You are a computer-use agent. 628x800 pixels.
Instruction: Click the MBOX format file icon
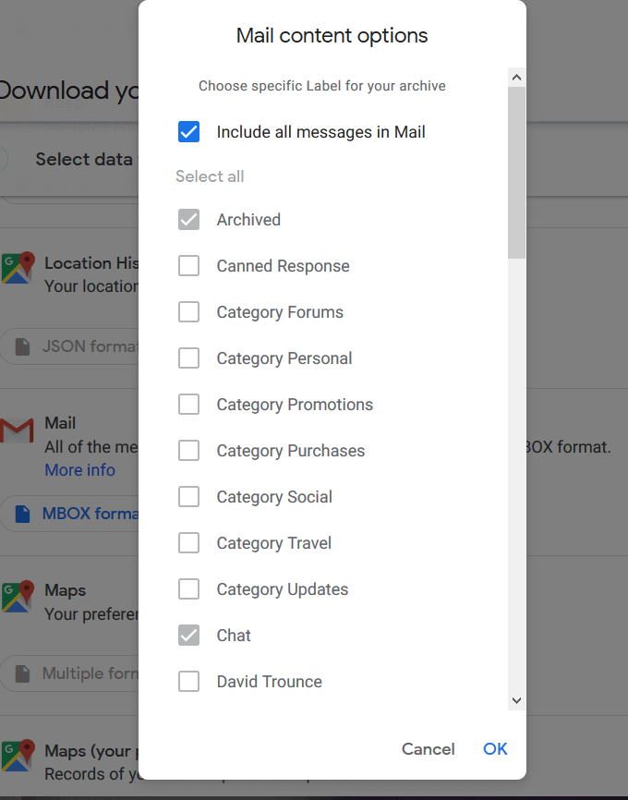pyautogui.click(x=22, y=514)
